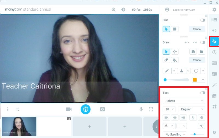Click the info icon at sidebar bottom
Image resolution: width=219 pixels, height=138 pixels.
(x=214, y=132)
